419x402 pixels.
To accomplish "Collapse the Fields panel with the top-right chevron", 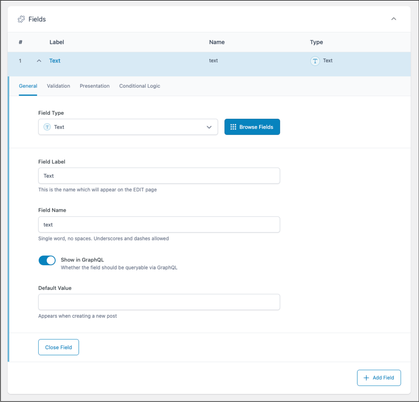I will pyautogui.click(x=394, y=19).
